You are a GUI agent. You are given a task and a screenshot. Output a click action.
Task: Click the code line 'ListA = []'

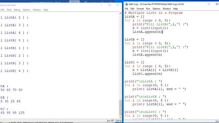pyautogui.click(x=134, y=17)
